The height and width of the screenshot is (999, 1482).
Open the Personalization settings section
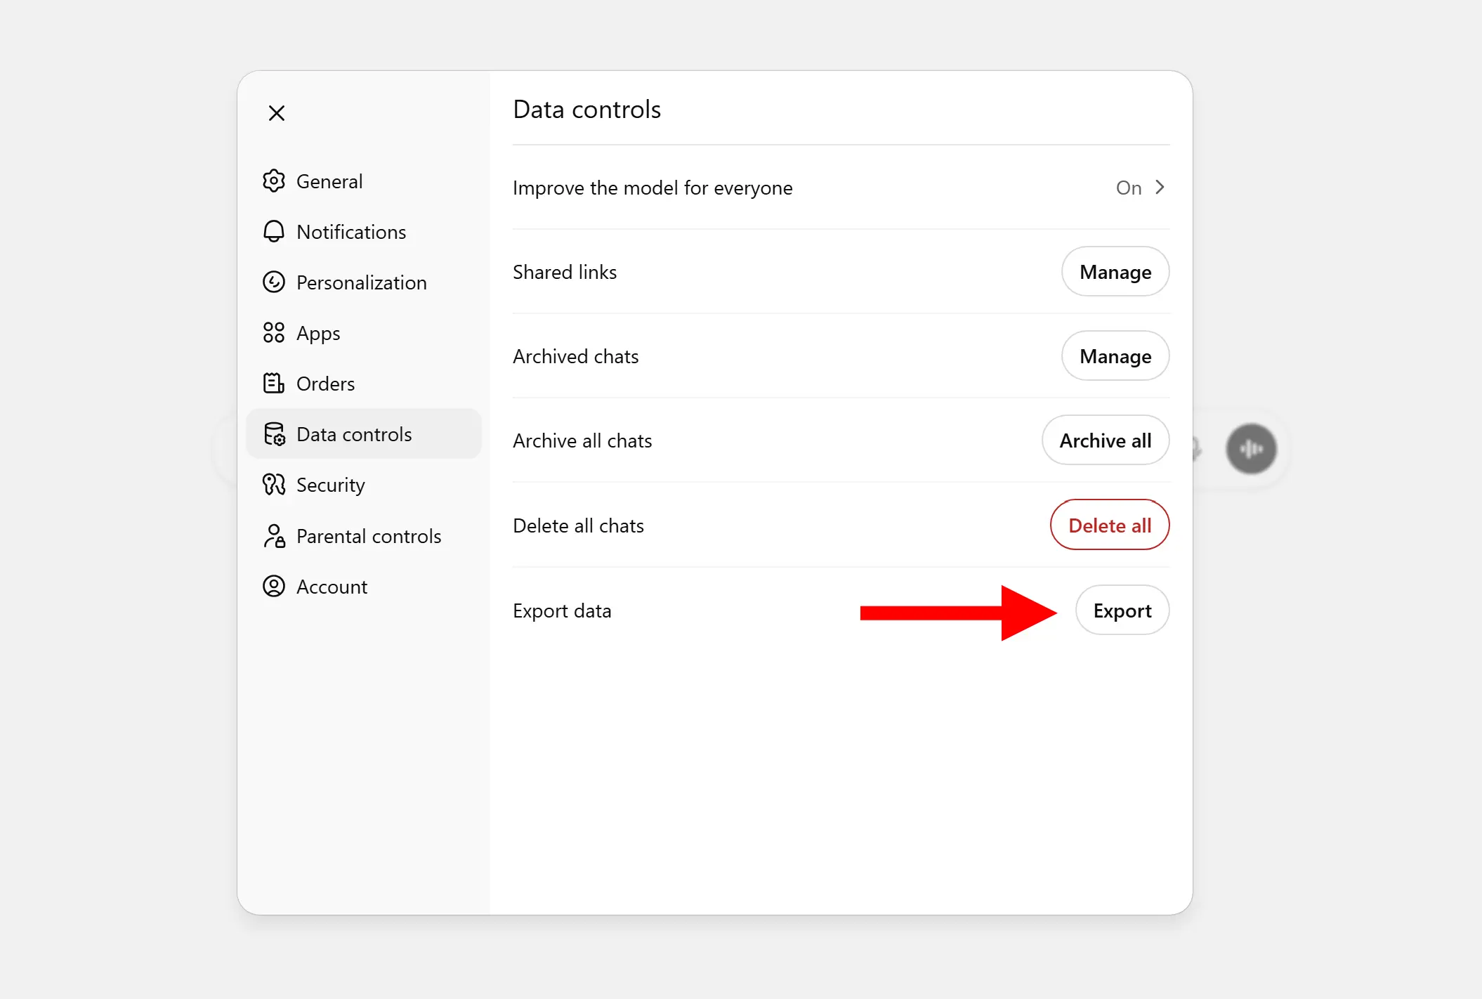(361, 282)
